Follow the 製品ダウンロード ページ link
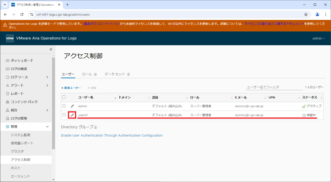This screenshot has width=331, height=182. pyautogui.click(x=101, y=24)
